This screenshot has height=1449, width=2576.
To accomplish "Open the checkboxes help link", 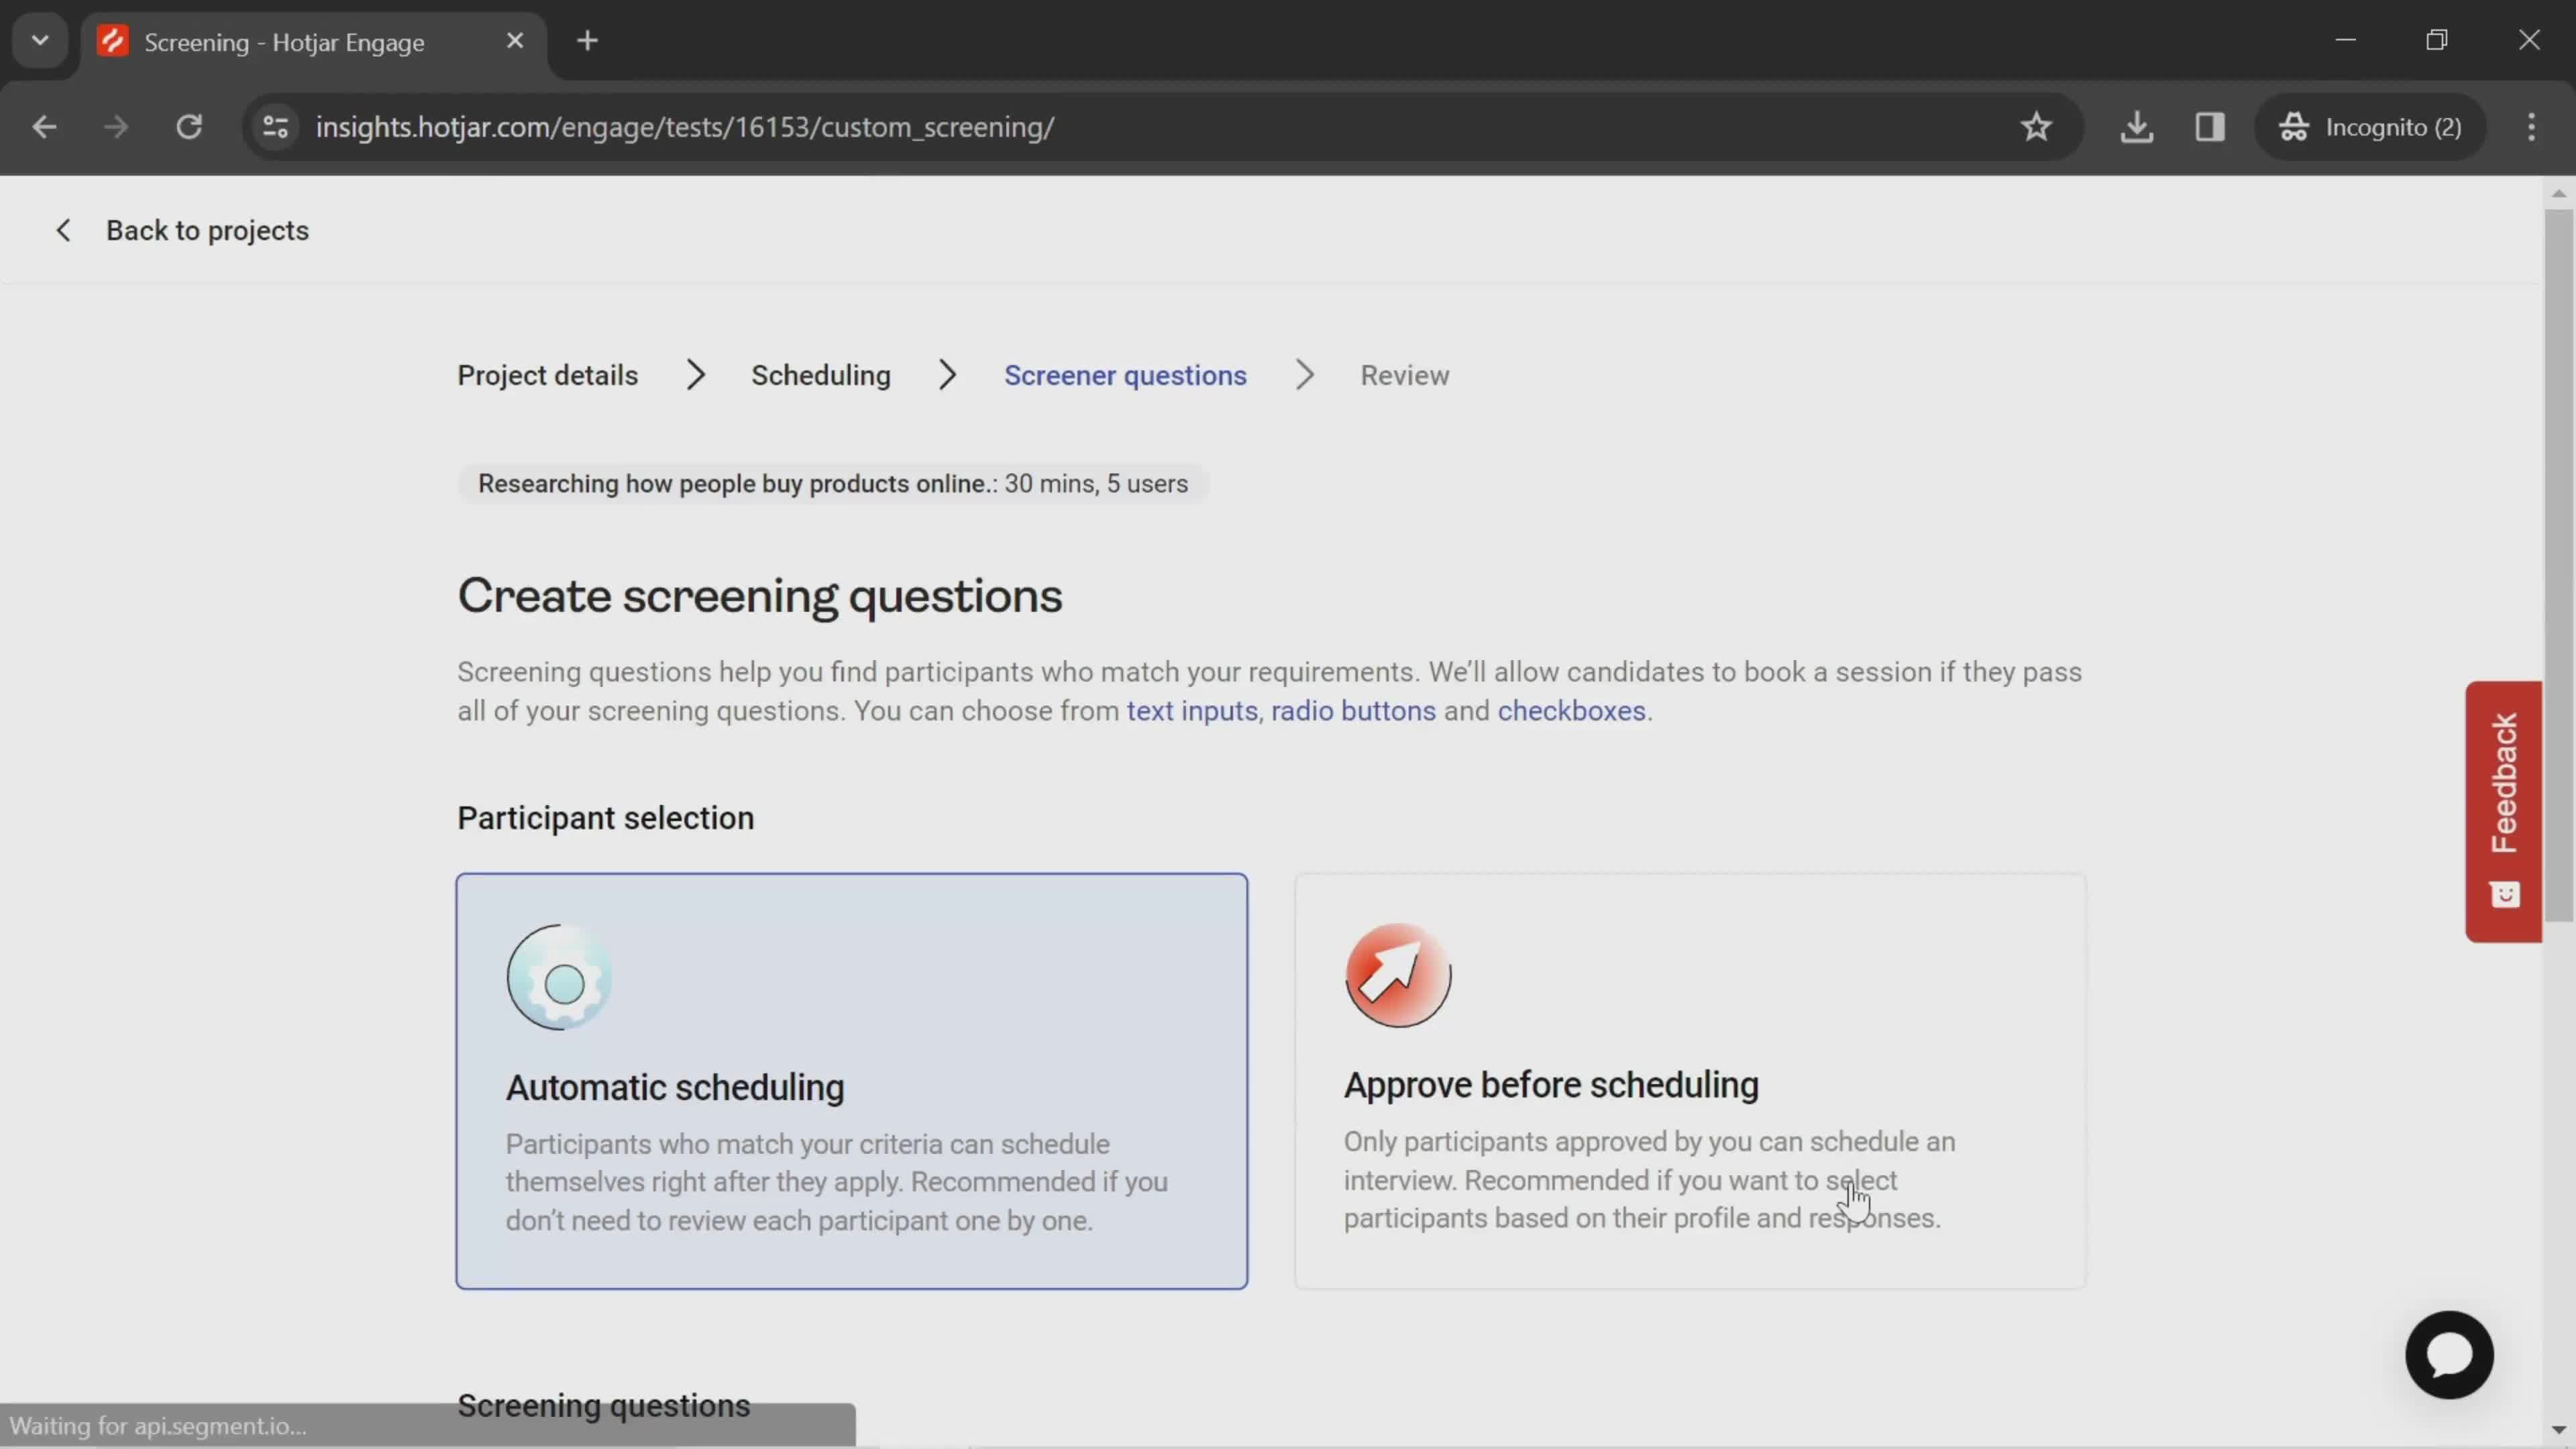I will click(x=1571, y=711).
